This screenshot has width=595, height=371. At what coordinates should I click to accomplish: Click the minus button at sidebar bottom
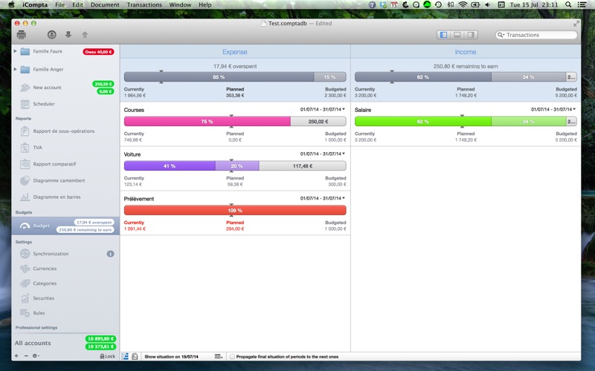[x=26, y=356]
